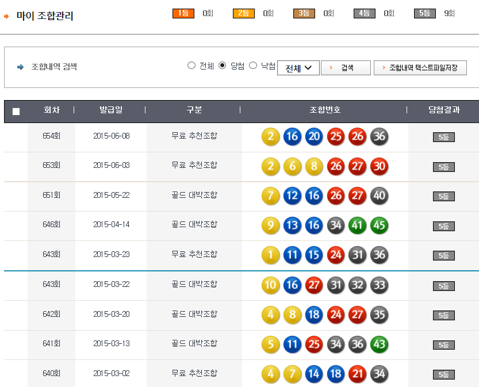This screenshot has height=387, width=479.
Task: Click the 4등 rank badge at top
Action: coord(364,13)
